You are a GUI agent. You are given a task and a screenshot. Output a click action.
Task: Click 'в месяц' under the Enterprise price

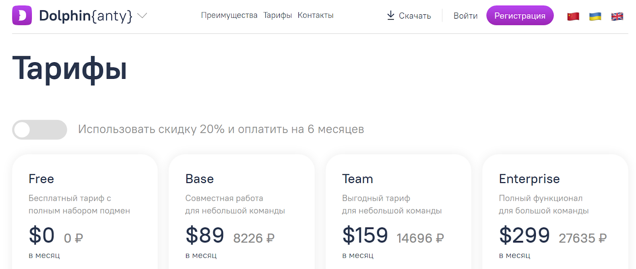pyautogui.click(x=515, y=256)
